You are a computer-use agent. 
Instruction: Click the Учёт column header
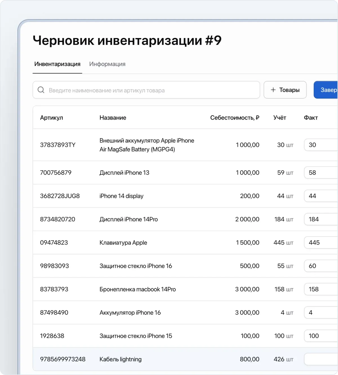[280, 118]
